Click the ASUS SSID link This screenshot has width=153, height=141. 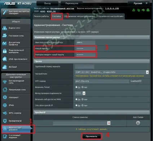43,11
